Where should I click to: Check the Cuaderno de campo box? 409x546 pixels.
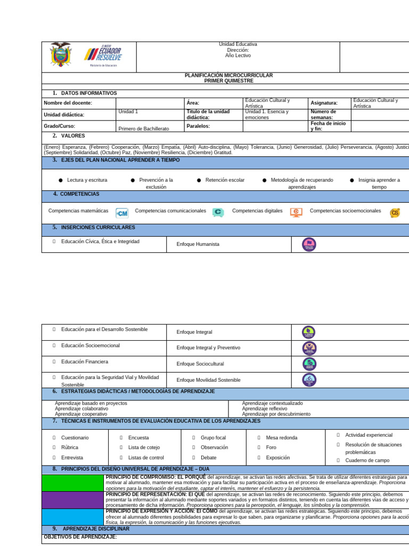pos(338,460)
